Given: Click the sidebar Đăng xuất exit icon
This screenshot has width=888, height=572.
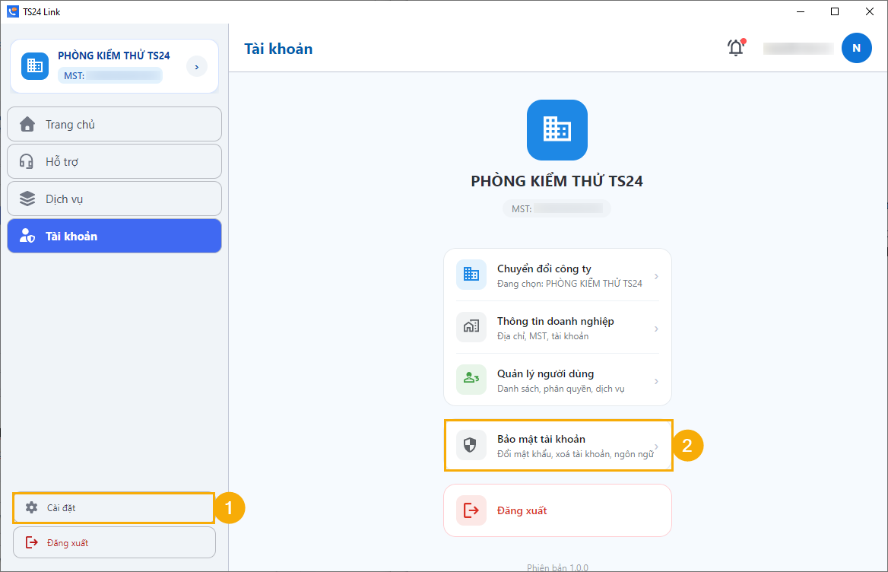Looking at the screenshot, I should [x=32, y=542].
